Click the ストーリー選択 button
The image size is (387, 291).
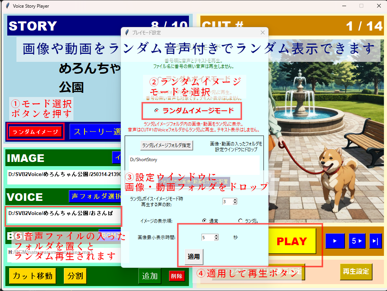coord(96,132)
